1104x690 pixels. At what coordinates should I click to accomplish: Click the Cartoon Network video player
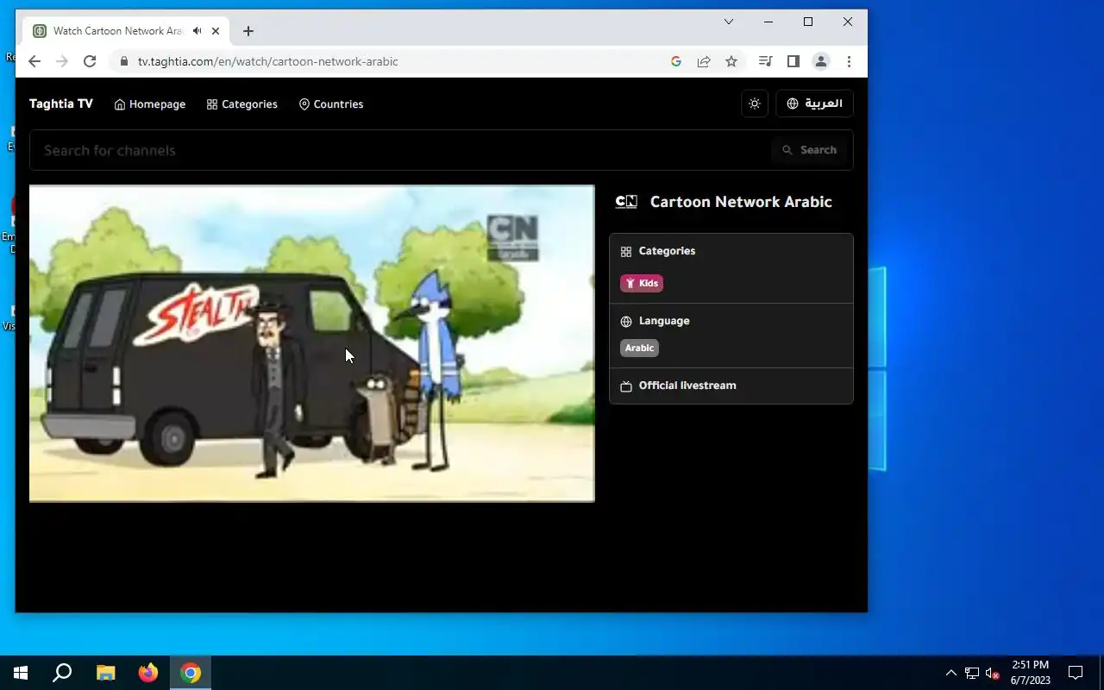(x=312, y=343)
